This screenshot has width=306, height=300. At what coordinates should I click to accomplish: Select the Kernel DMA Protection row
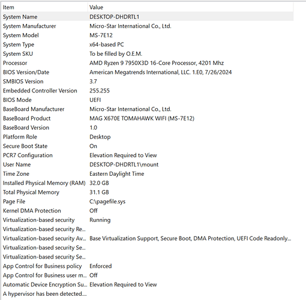coord(148,211)
